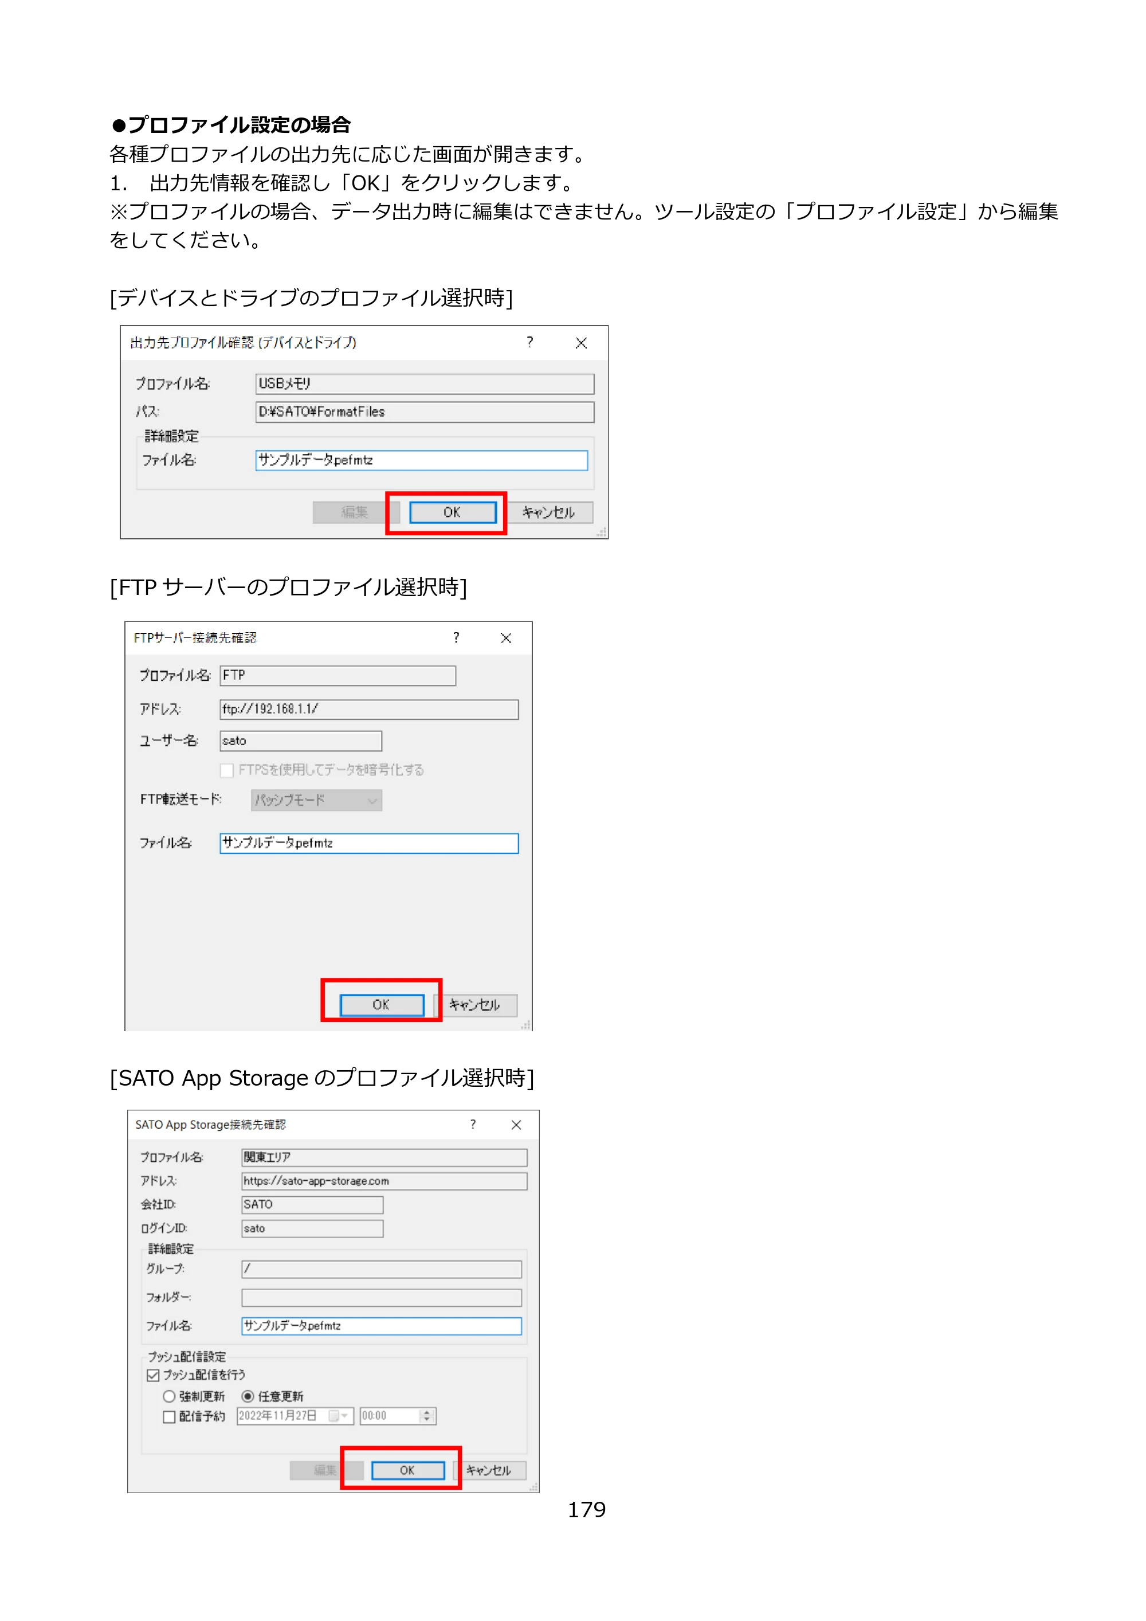Click the file name field in SATO App Storage dialog
Image resolution: width=1146 pixels, height=1621 pixels.
[382, 1326]
